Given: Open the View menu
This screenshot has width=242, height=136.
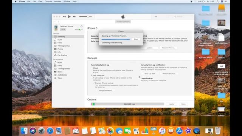Looking at the screenshot, I should 40,2.
